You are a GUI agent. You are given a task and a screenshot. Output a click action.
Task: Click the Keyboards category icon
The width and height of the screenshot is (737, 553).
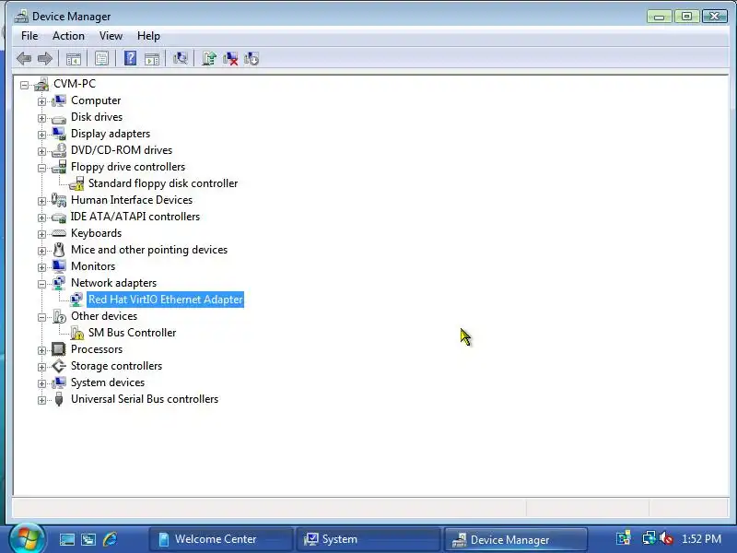(59, 233)
